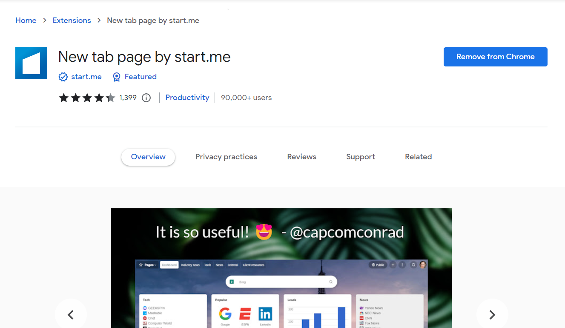Click the Remove from Chrome button
This screenshot has height=328, width=565.
click(495, 57)
